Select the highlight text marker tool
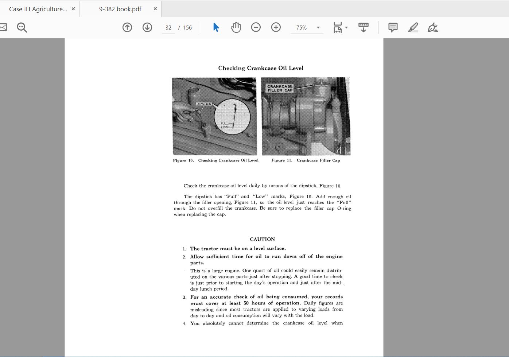Image resolution: width=509 pixels, height=357 pixels. point(413,27)
